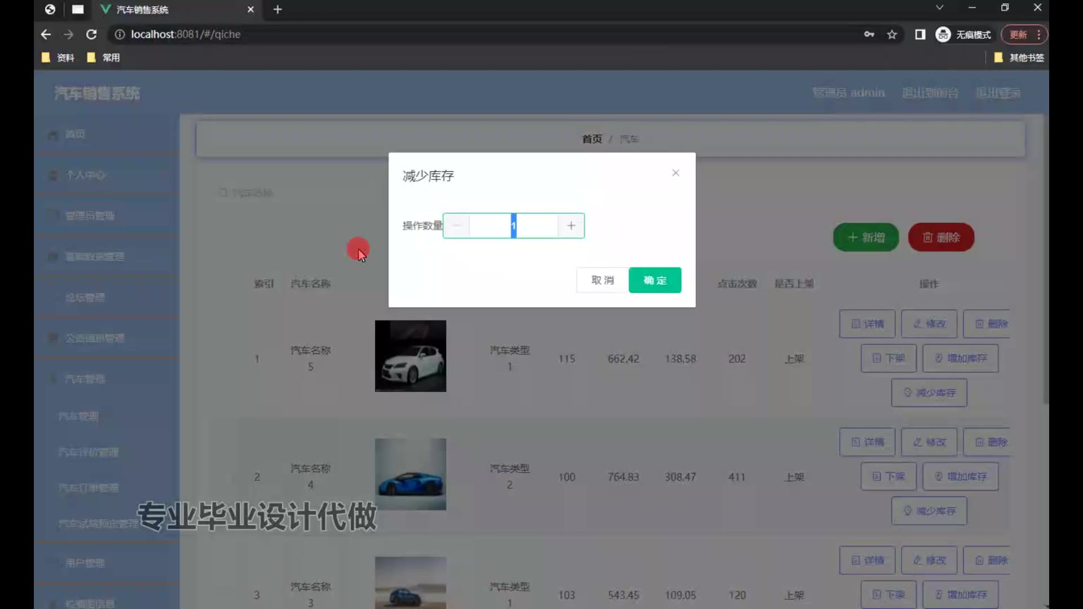Open the 常用 bookmarks folder
The height and width of the screenshot is (609, 1083).
(103, 58)
